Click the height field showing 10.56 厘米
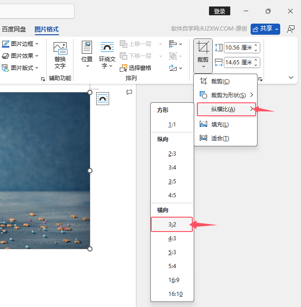 (239, 48)
